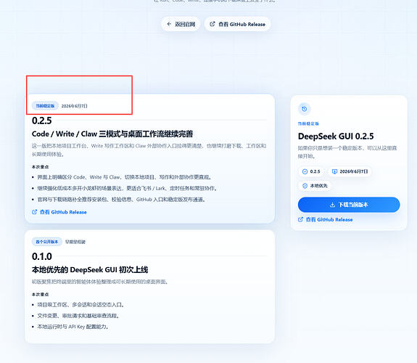Click the shield icon in the 本地优先 chip
The height and width of the screenshot is (363, 417).
tap(305, 186)
